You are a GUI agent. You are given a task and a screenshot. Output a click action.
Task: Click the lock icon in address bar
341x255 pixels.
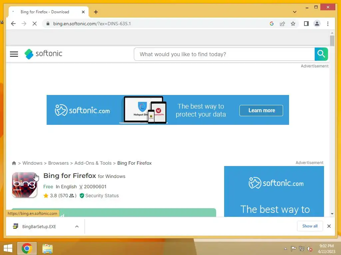point(48,24)
